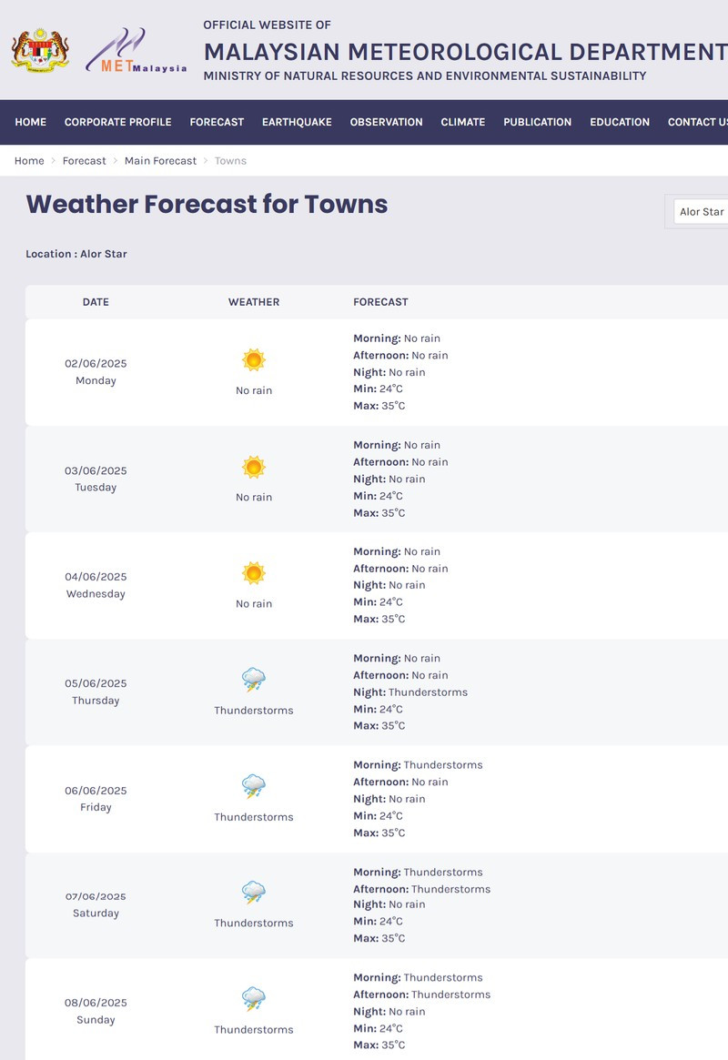Click the sun icon for Monday 02/06/2025
Screen dimensions: 728x1060
(x=254, y=360)
